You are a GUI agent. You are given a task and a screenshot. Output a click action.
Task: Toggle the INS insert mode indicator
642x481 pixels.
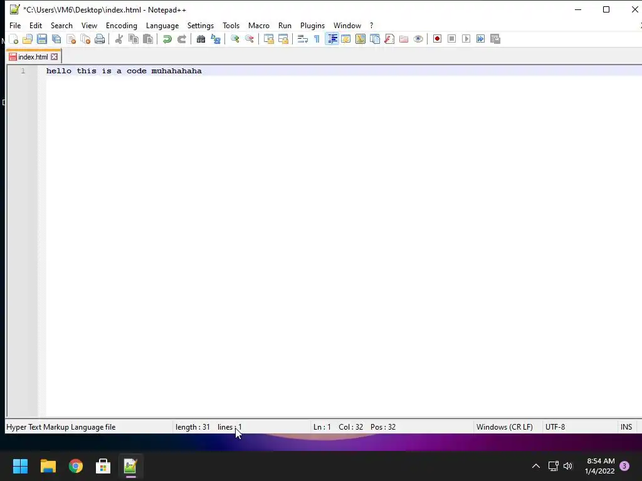click(x=626, y=427)
